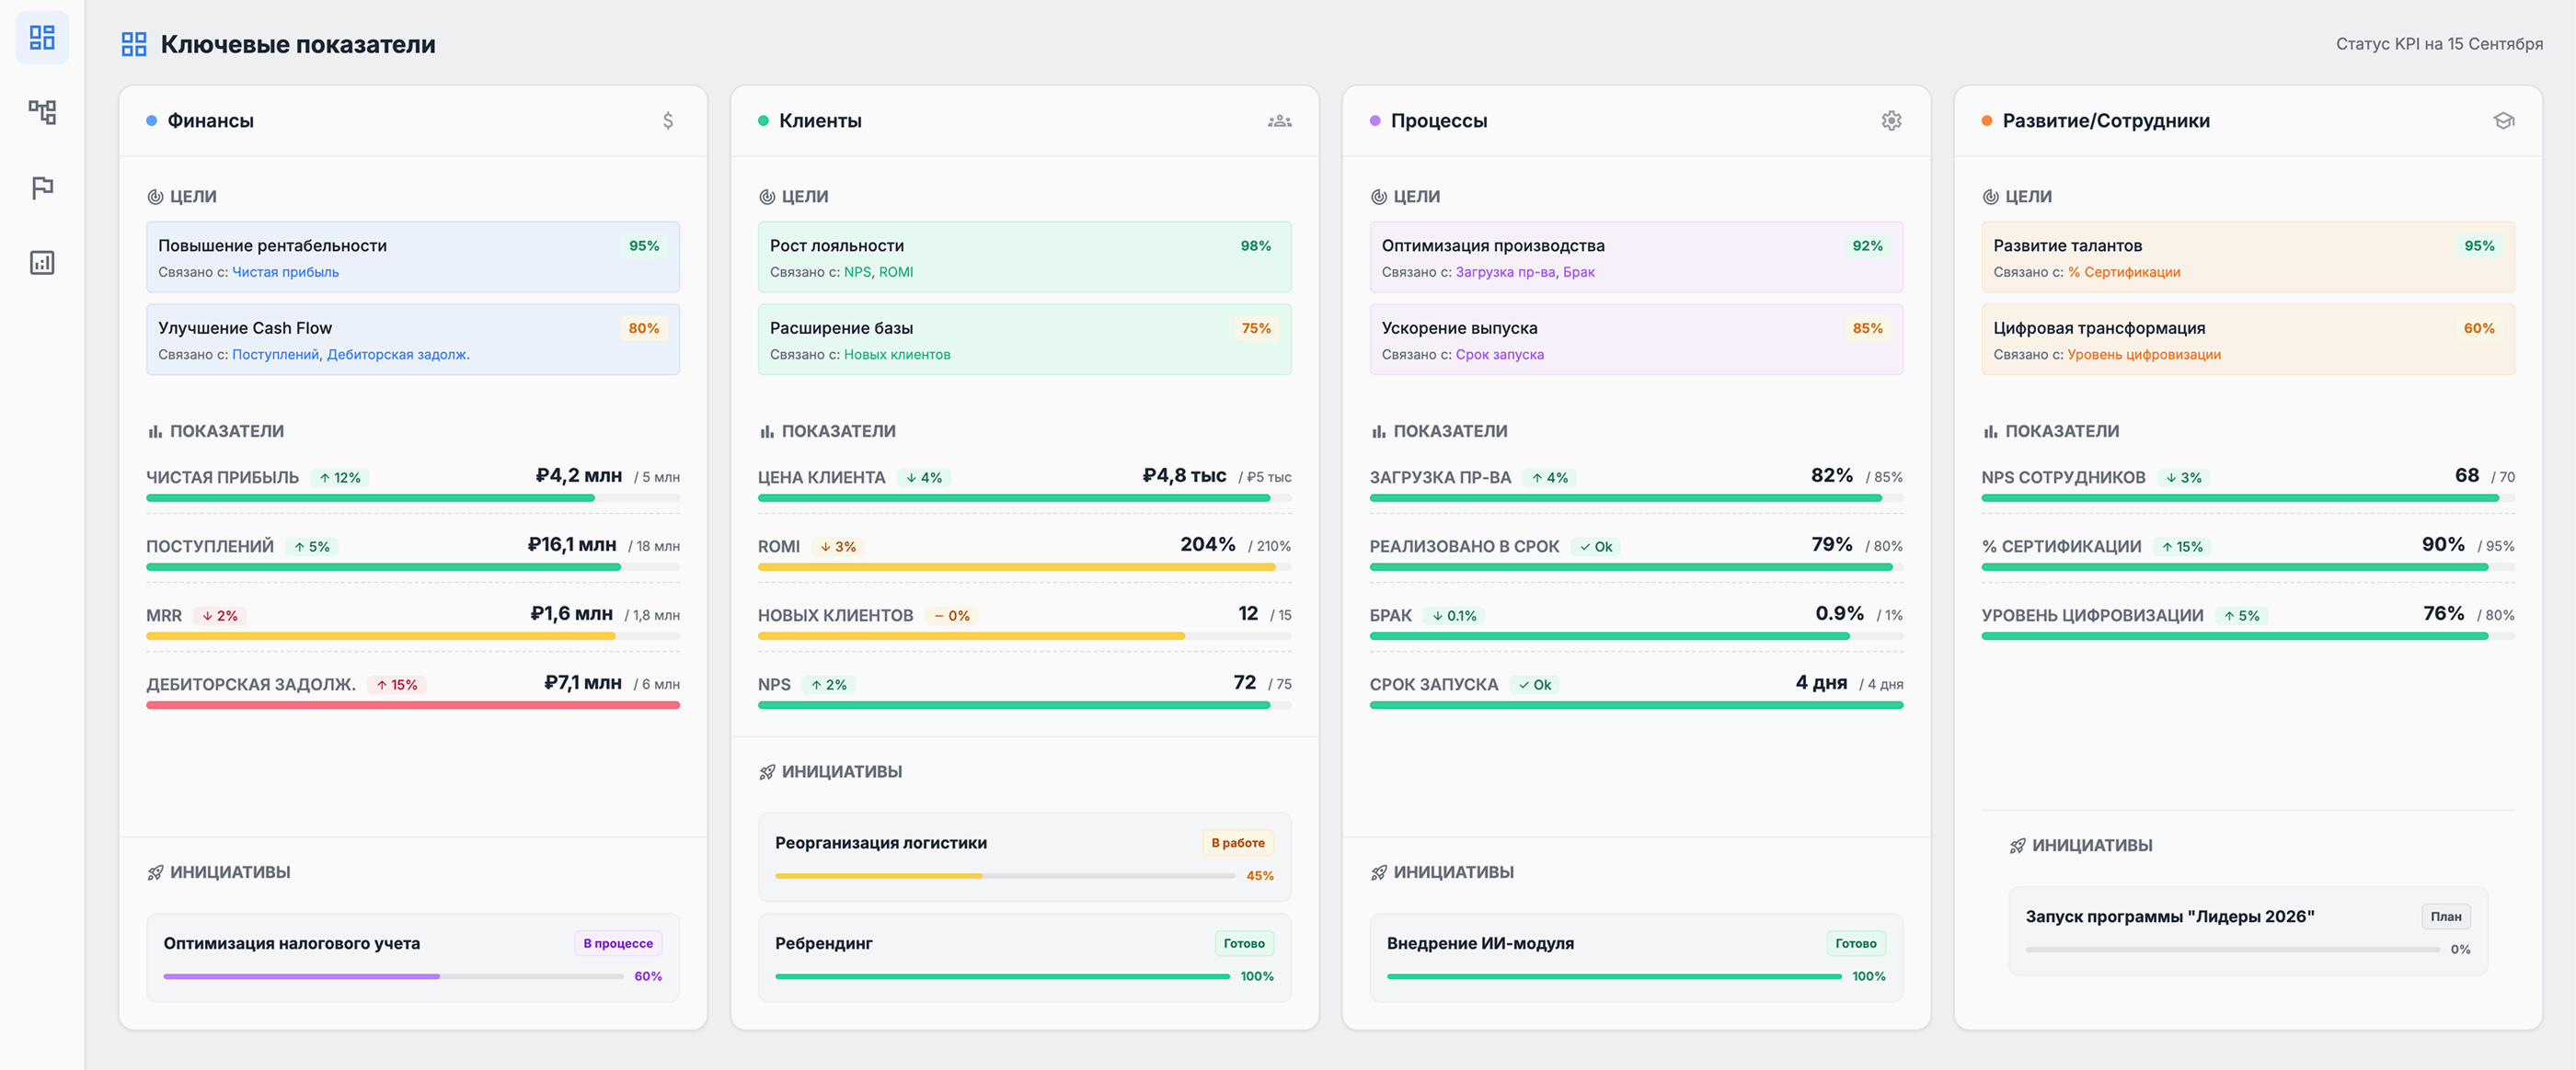The height and width of the screenshot is (1070, 2576).
Task: Click the ₽4,8 тыс value
Action: coord(1184,475)
